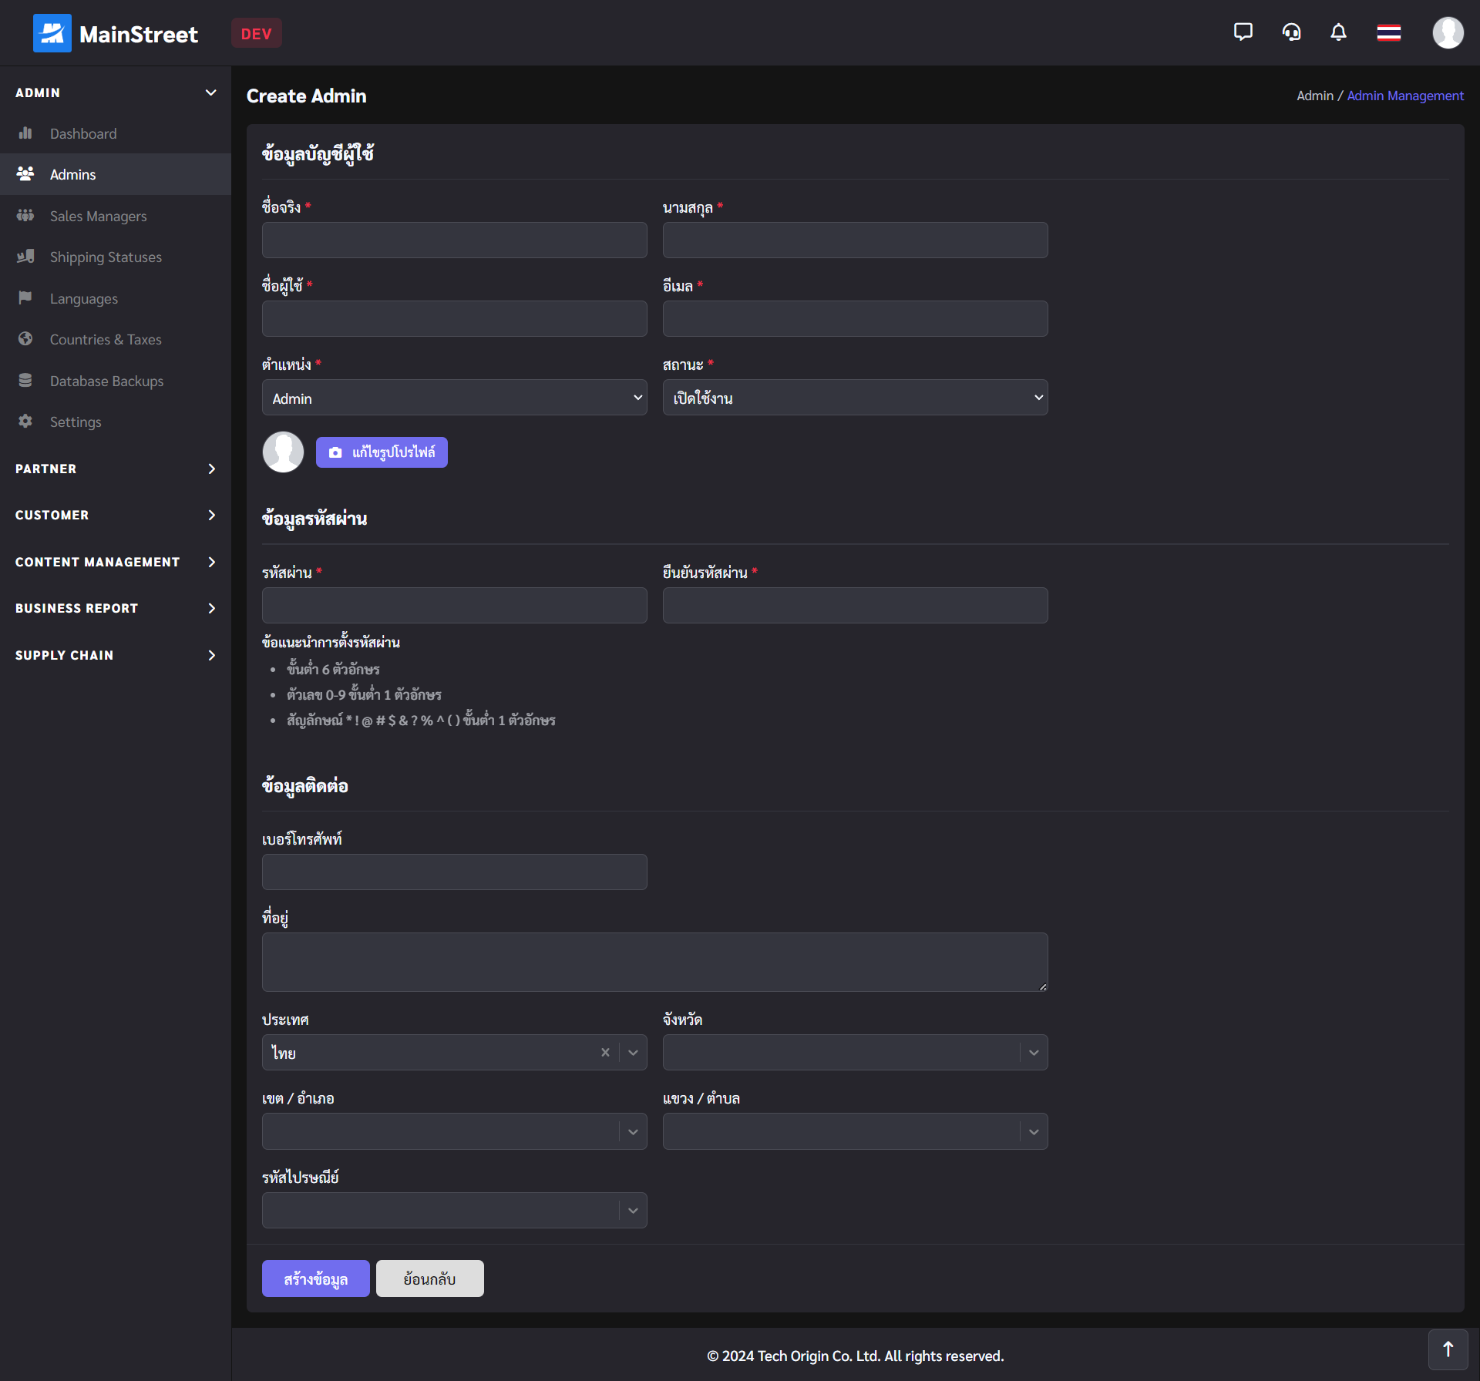Screen dimensions: 1480x1381
Task: Expand the BUSINESS REPORT section
Action: [116, 608]
